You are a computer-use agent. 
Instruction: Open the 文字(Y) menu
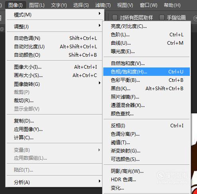point(59,5)
